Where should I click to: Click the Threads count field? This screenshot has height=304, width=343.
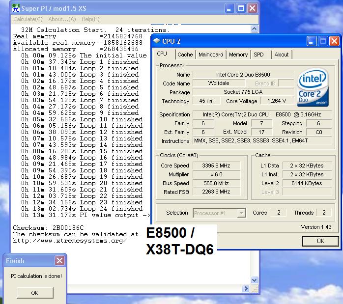(x=324, y=213)
